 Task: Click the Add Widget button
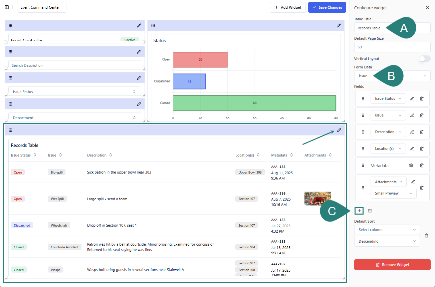[288, 7]
